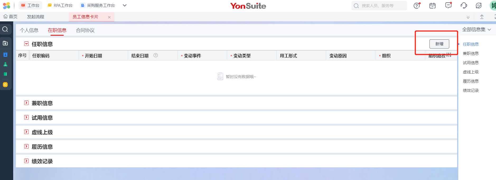Open the message chat icon

[x=448, y=5]
